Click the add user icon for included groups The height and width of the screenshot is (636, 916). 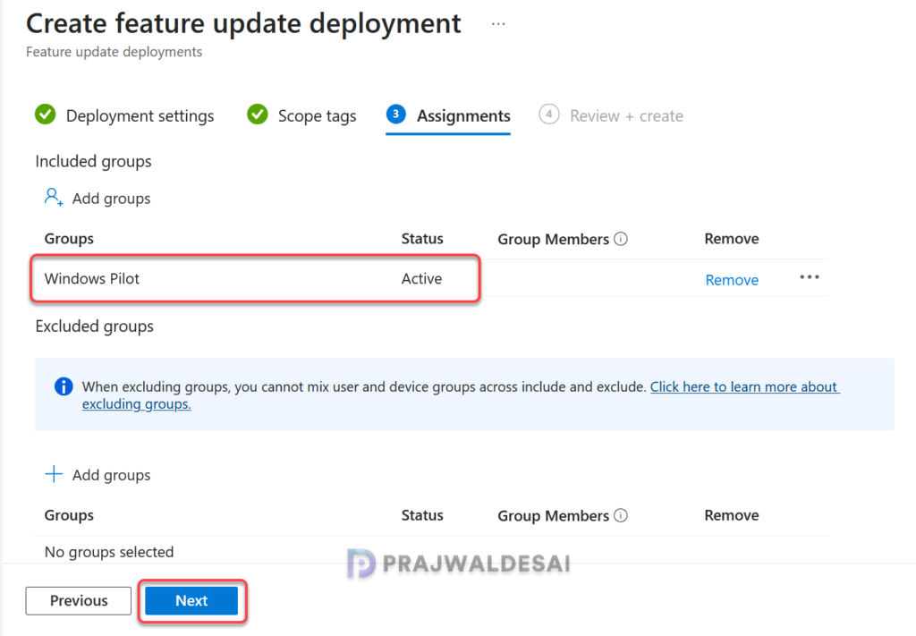click(x=54, y=198)
